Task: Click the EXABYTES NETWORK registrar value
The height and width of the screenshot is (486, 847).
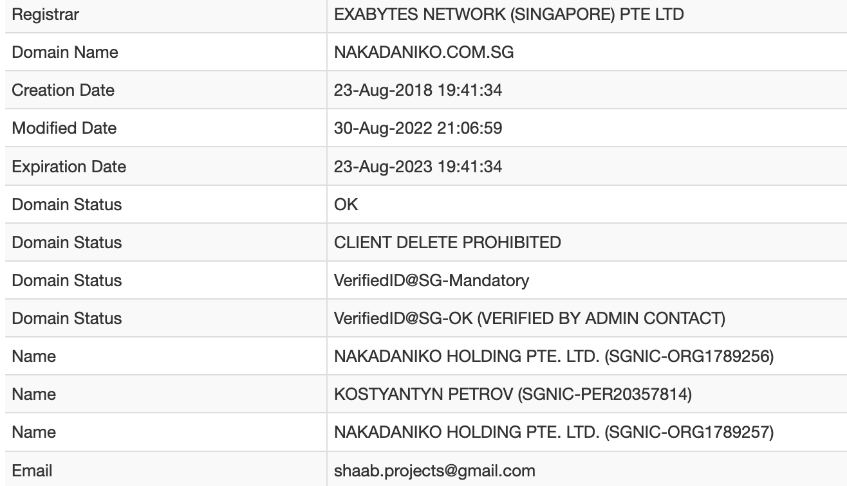Action: pyautogui.click(x=508, y=14)
